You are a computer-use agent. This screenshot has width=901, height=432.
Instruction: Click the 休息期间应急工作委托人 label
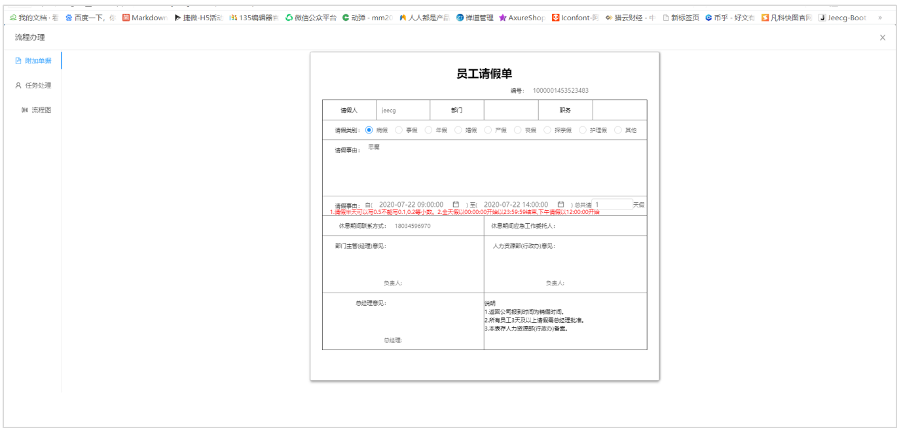tap(523, 226)
